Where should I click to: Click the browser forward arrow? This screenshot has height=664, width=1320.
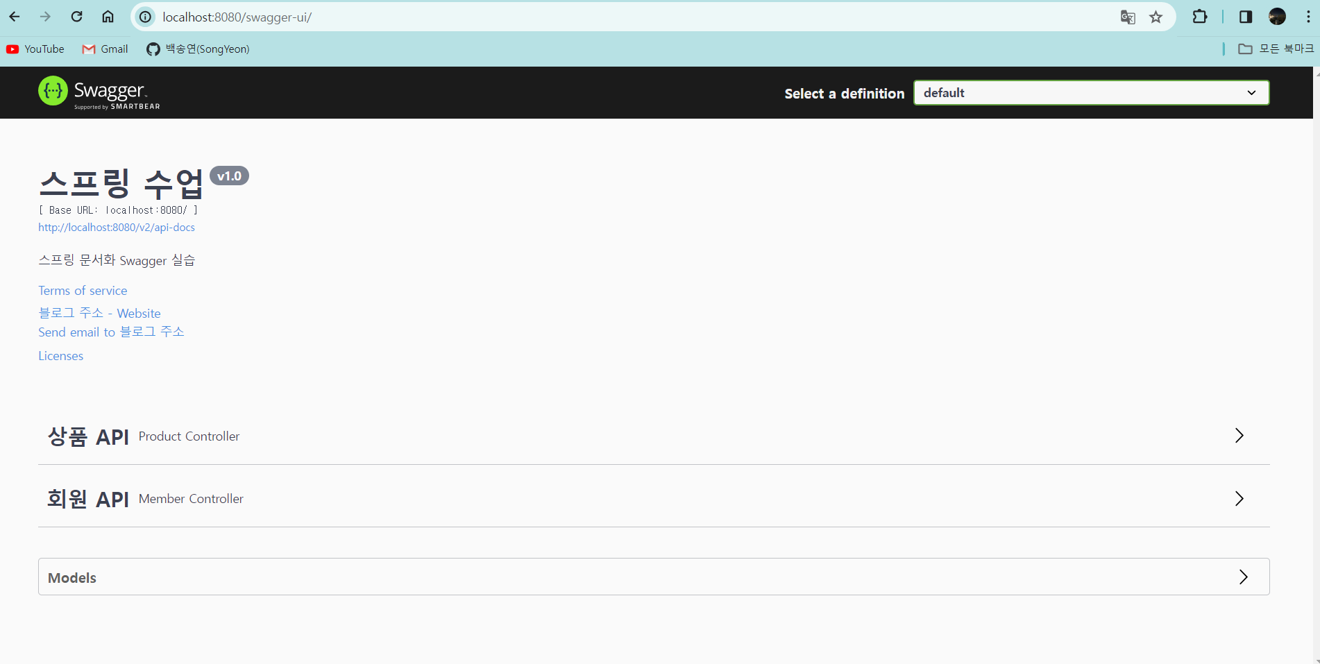tap(46, 17)
